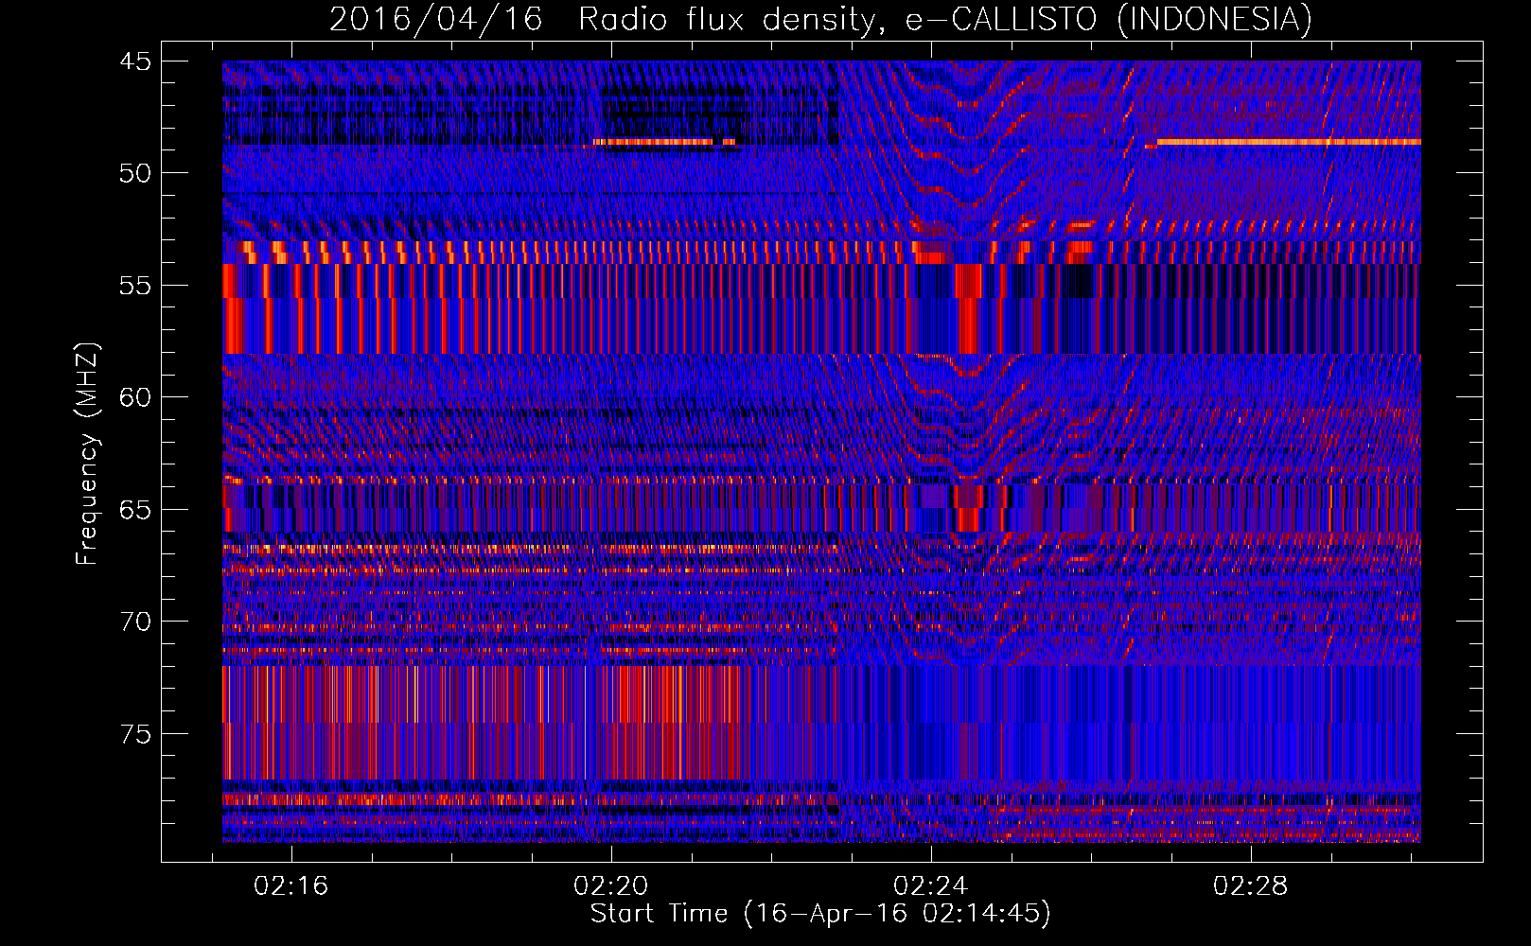Click the 02:20 time tick label
The height and width of the screenshot is (946, 1531).
click(x=611, y=885)
